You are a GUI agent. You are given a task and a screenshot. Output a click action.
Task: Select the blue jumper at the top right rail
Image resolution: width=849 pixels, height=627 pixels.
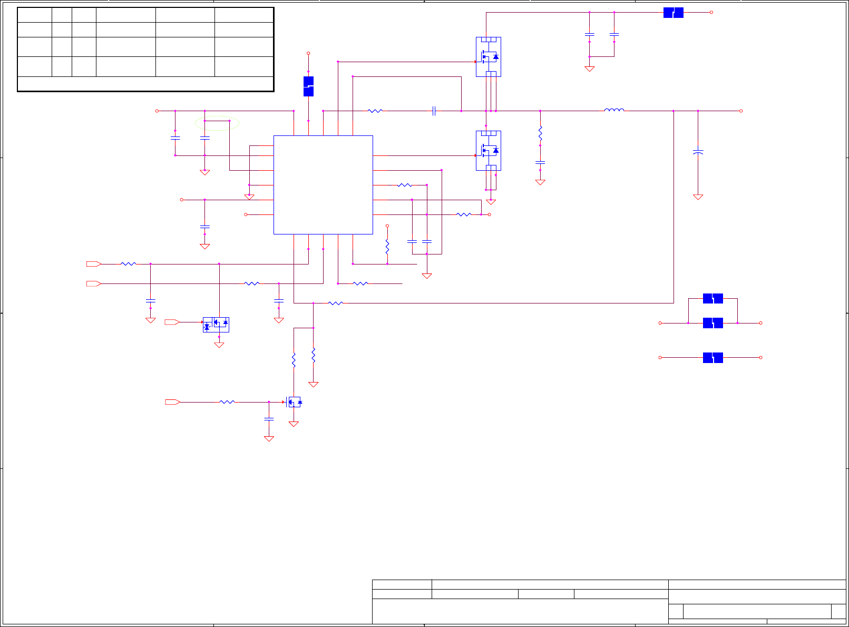pos(674,13)
